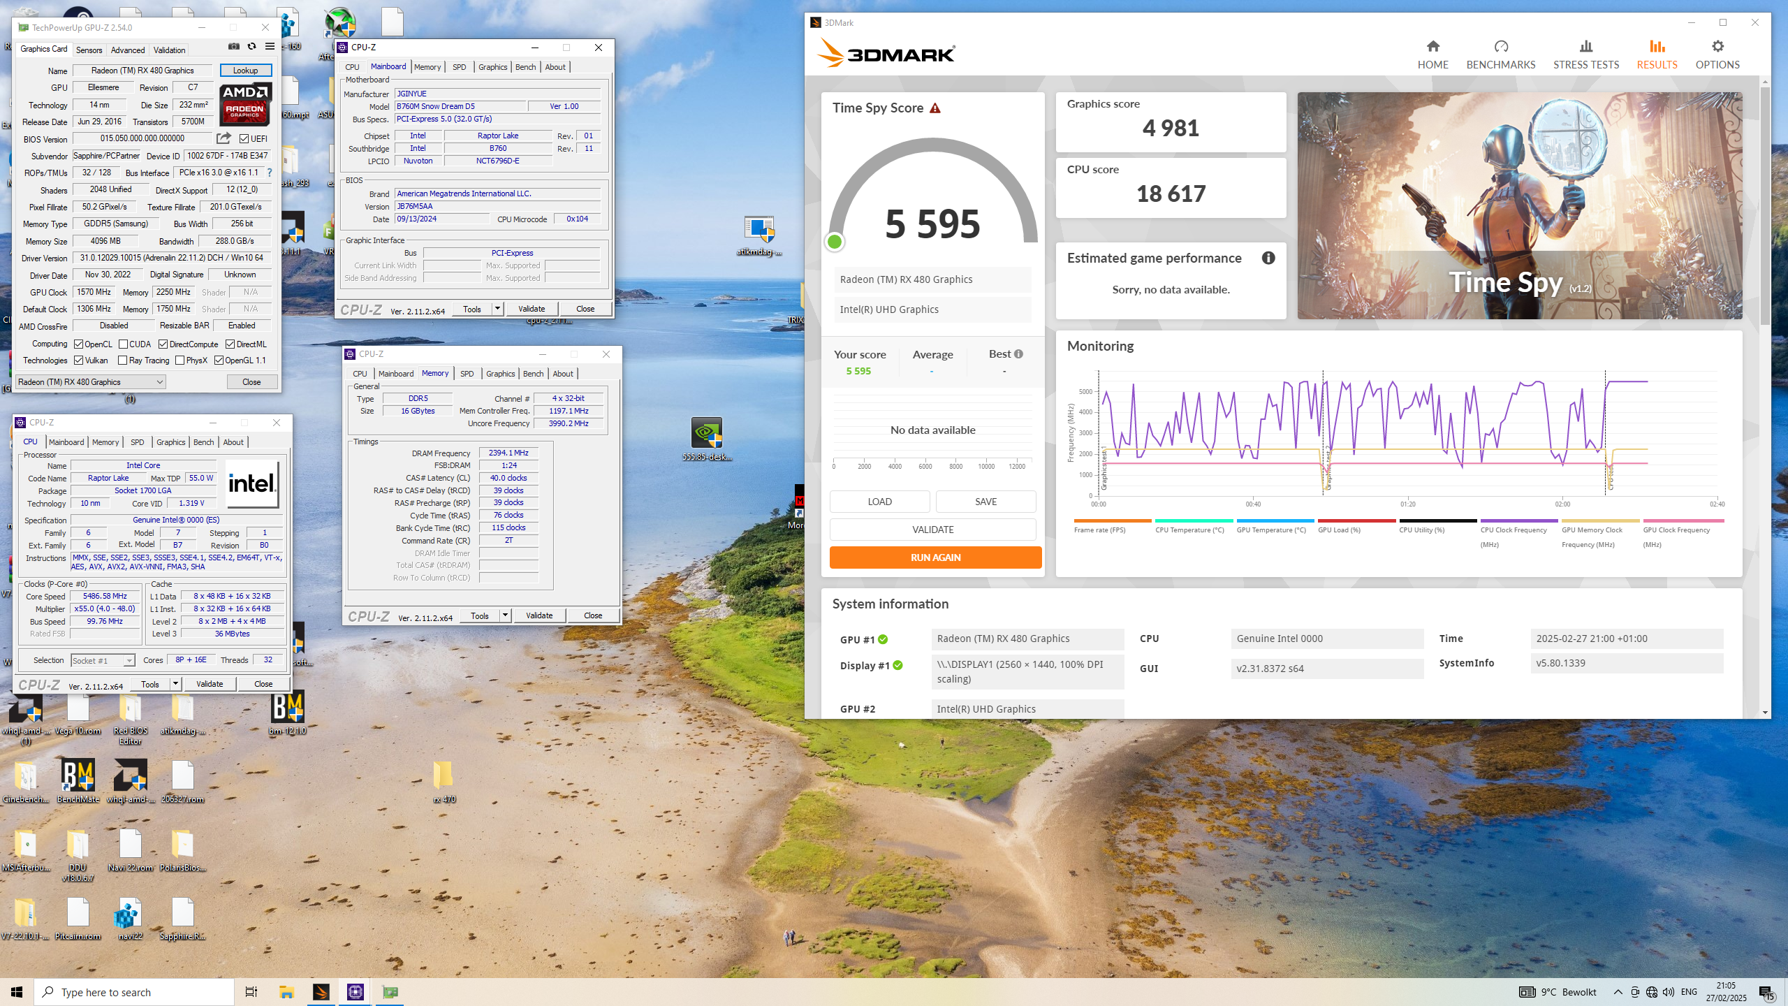Open the 3DMark Home section
This screenshot has height=1006, width=1788.
pyautogui.click(x=1432, y=54)
